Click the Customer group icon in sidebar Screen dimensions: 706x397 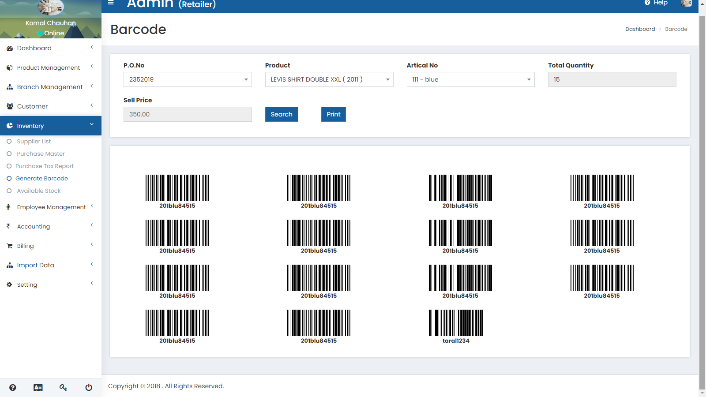tap(9, 106)
